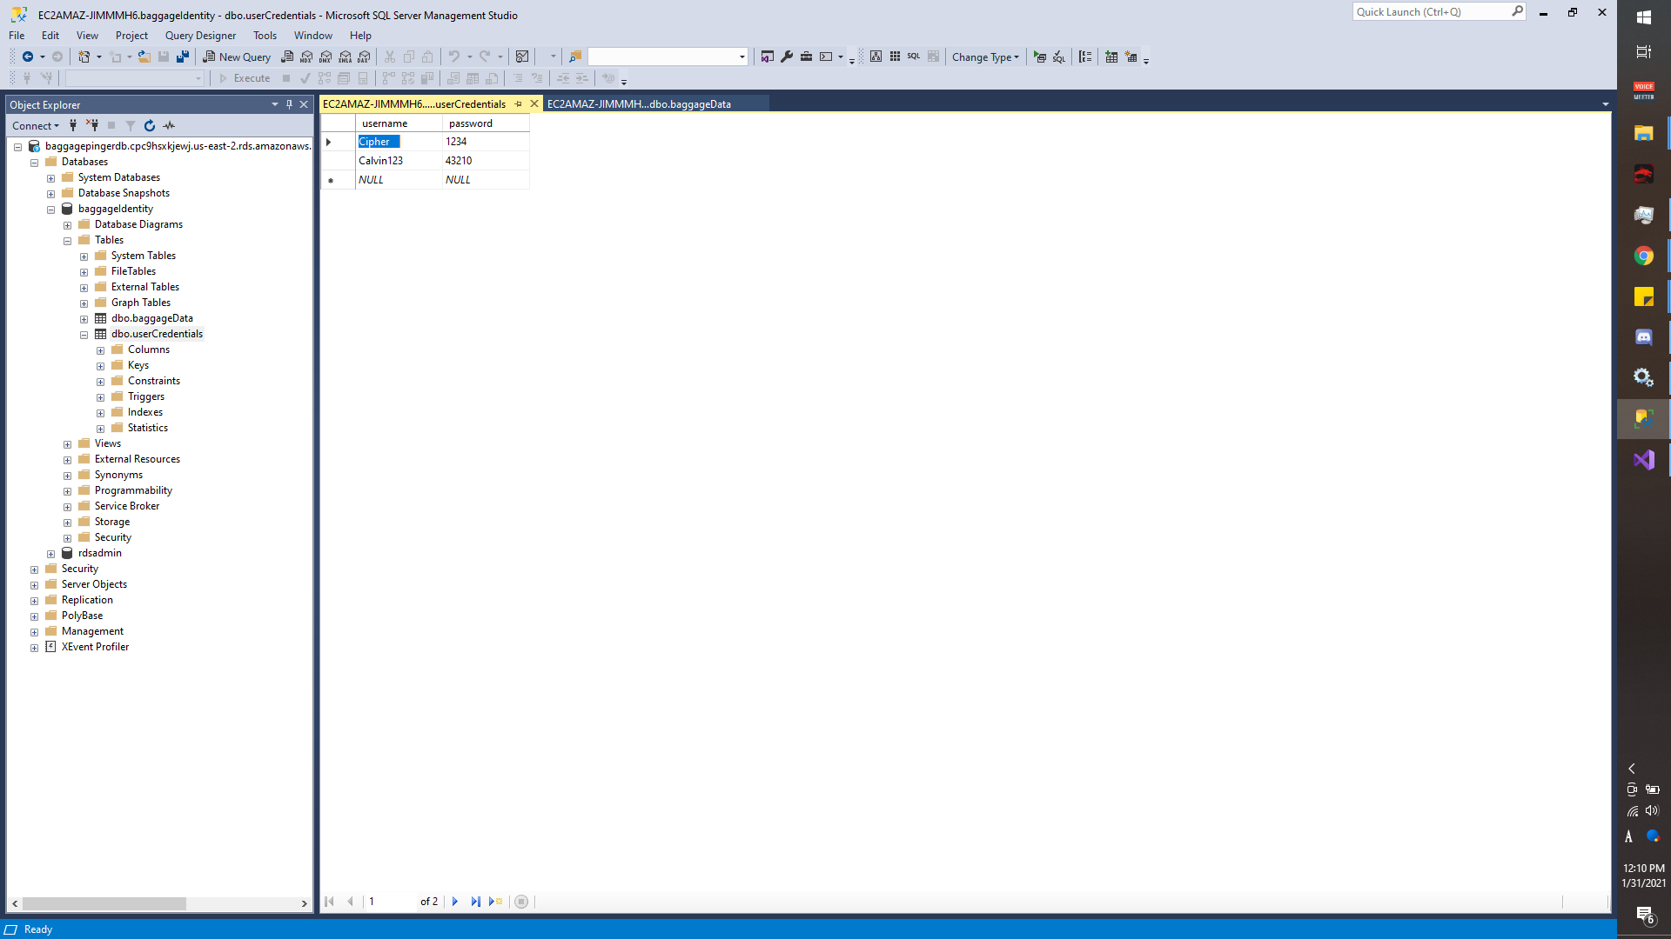Open the Query Designer menu
This screenshot has height=939, width=1671.
[x=200, y=36]
